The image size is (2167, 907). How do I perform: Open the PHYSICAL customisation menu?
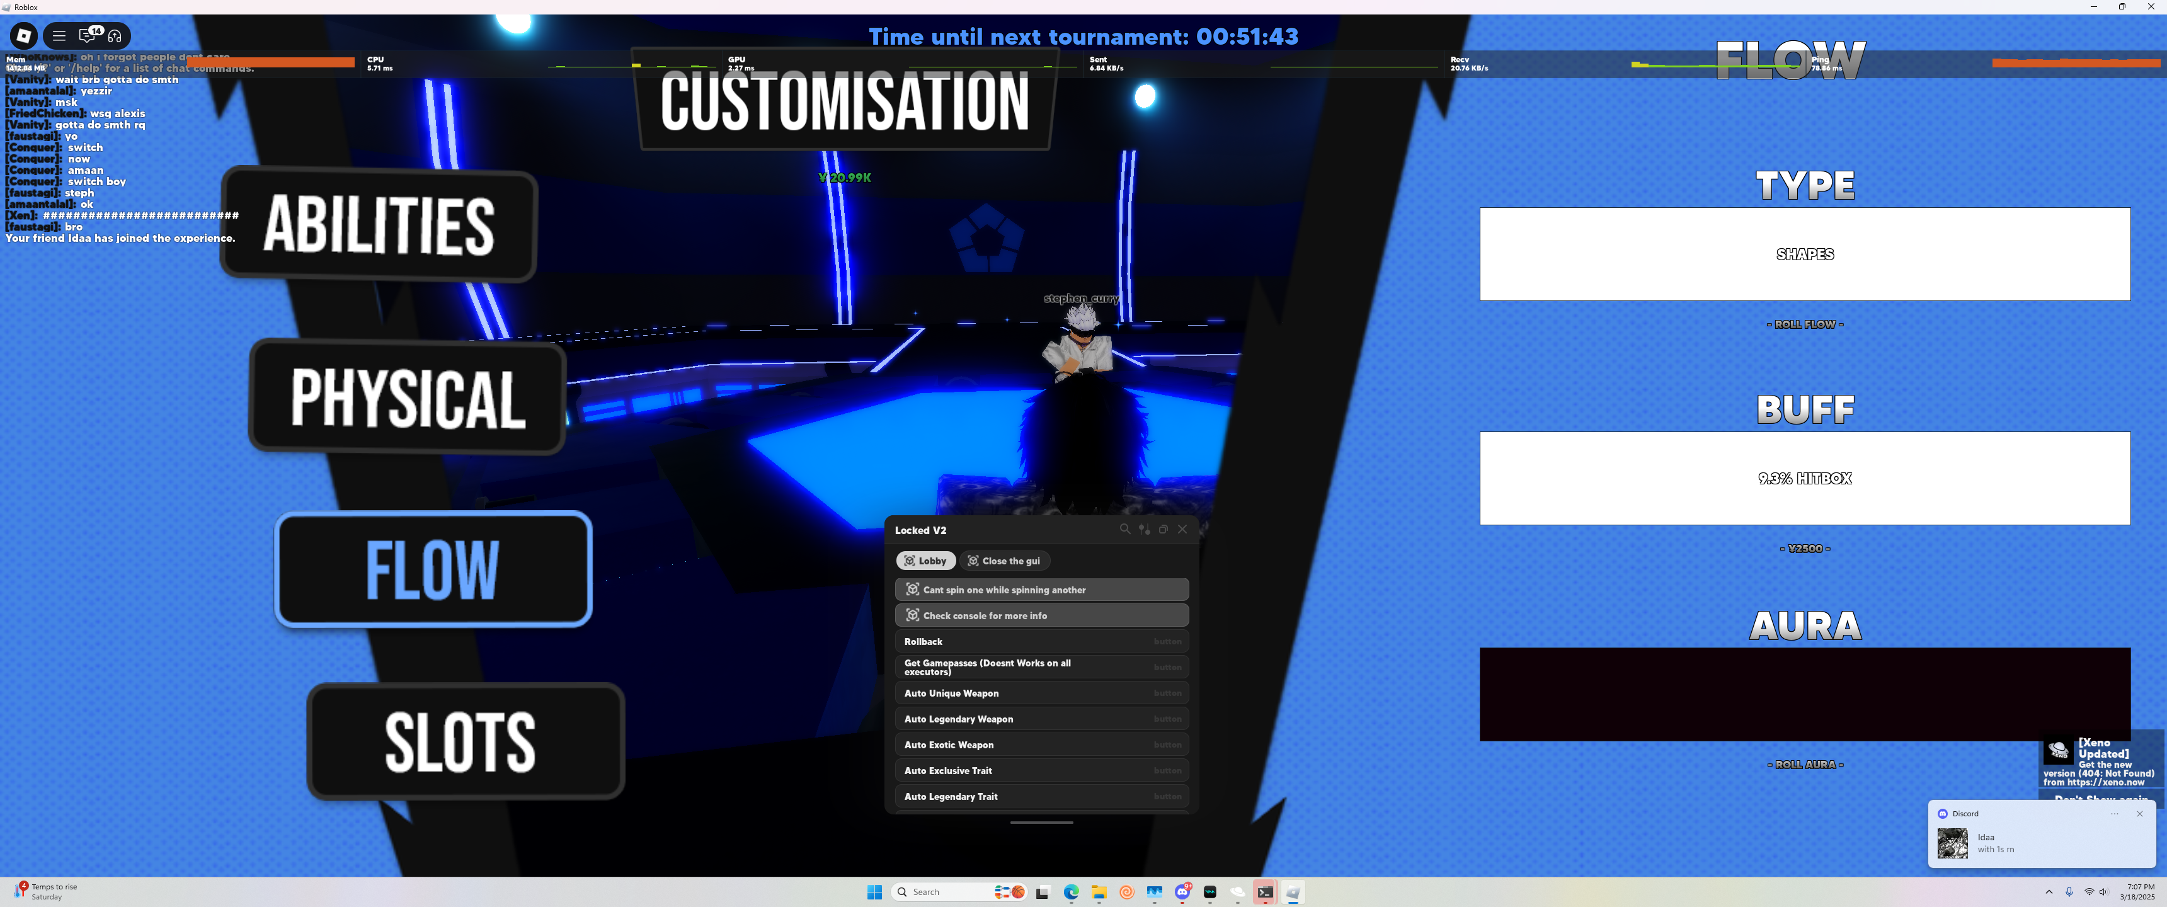click(x=408, y=397)
